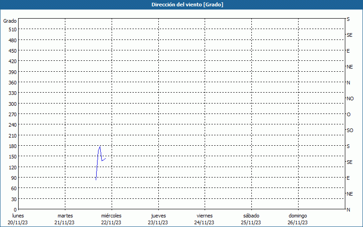363x227 pixels.
Task: Pick the date 25/11/23 on x-axis
Action: point(251,222)
